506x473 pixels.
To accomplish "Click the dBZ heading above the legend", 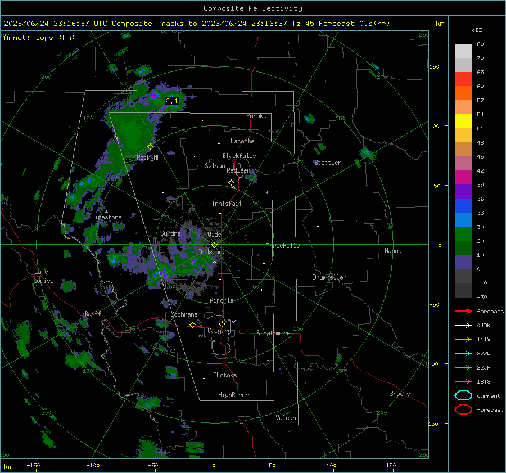I will (477, 30).
